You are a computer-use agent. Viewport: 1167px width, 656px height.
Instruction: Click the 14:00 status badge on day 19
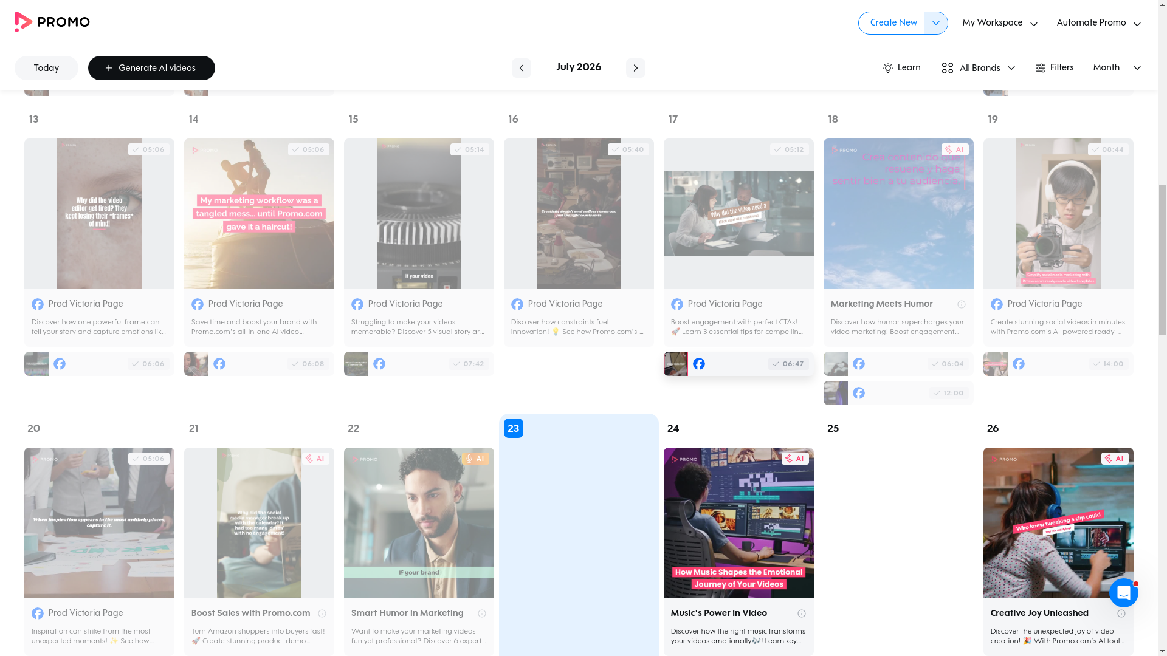(x=1108, y=364)
